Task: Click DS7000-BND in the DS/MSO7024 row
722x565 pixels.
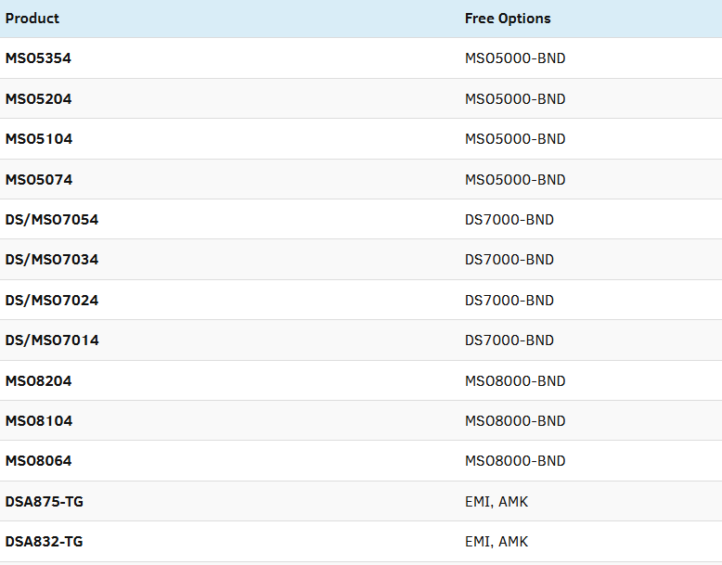Action: [509, 300]
